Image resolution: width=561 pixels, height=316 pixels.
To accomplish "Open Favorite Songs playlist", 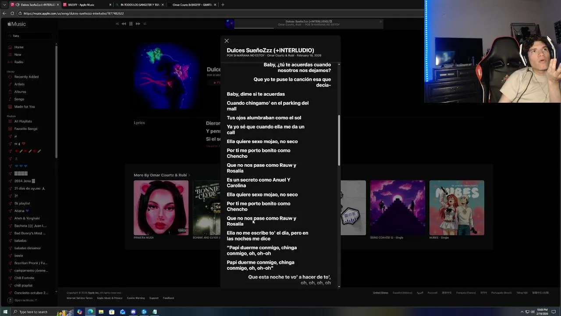I will tap(26, 129).
